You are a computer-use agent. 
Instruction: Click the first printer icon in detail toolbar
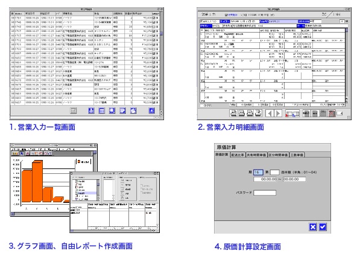[x=233, y=114]
